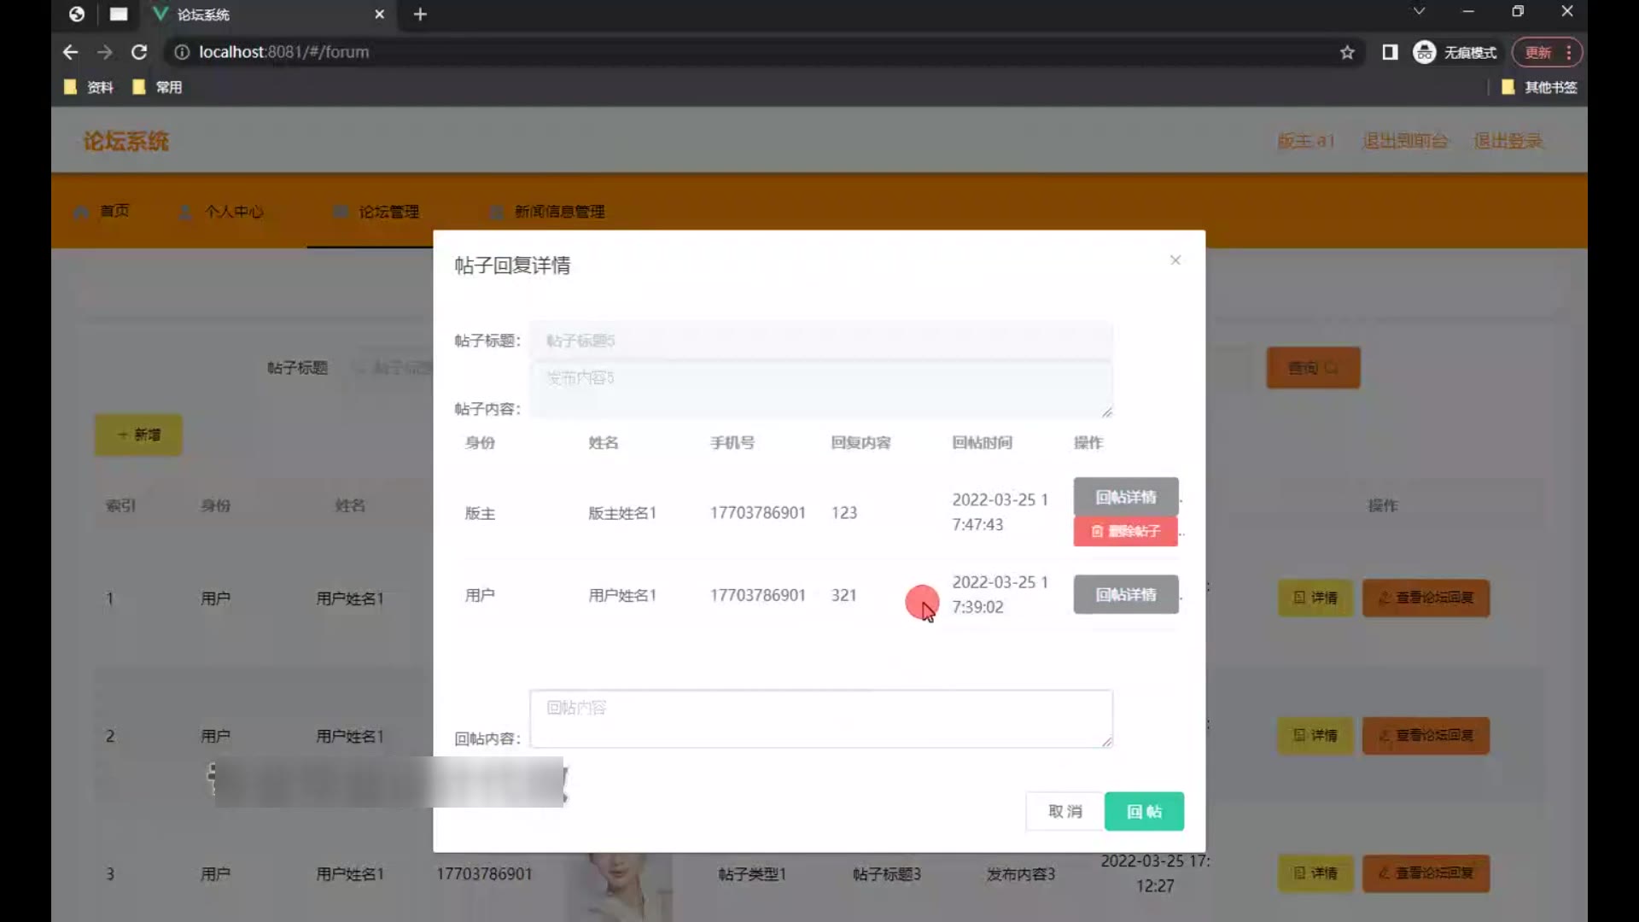The height and width of the screenshot is (922, 1639).
Task: Submit reply with the green 回帖 button
Action: [1144, 811]
